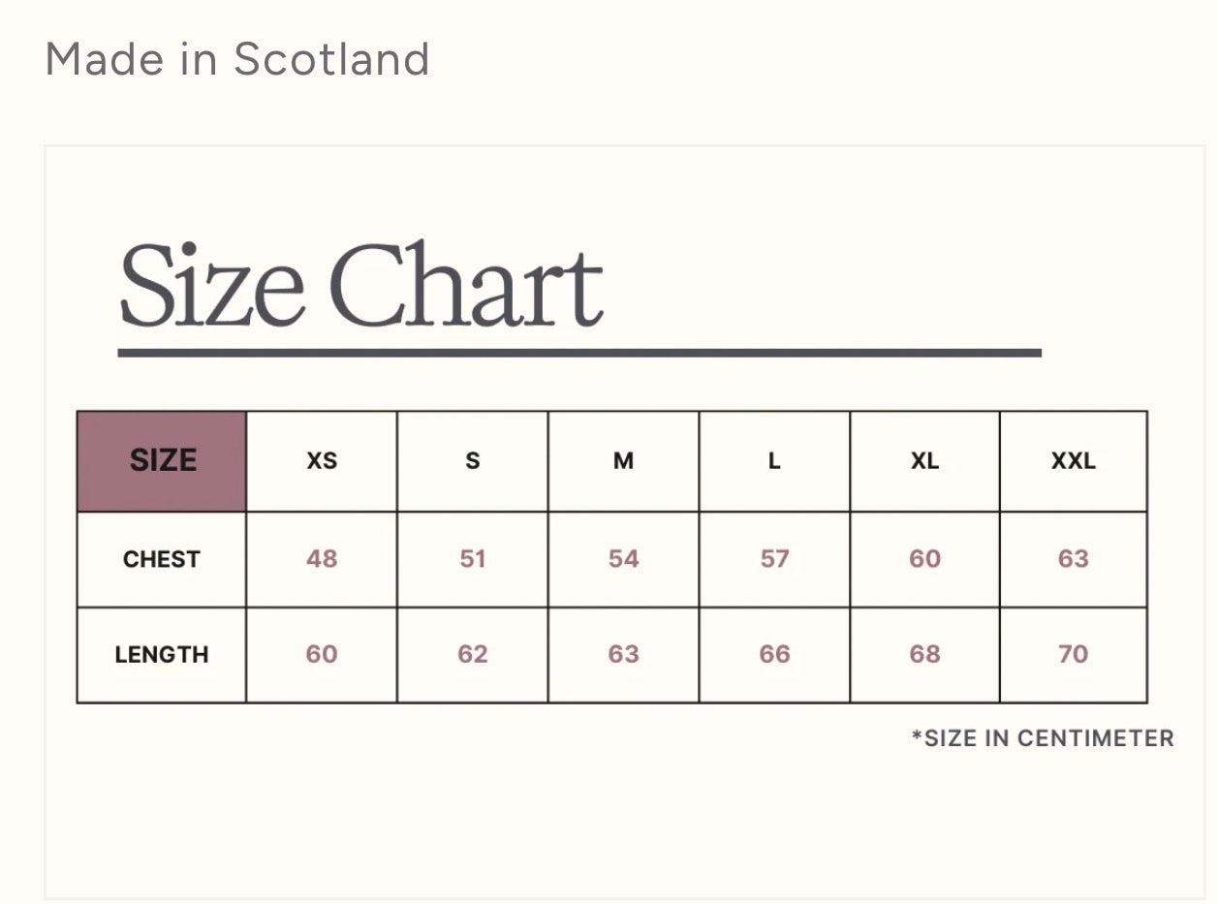The image size is (1218, 904).
Task: Select the XS column header
Action: [x=322, y=461]
